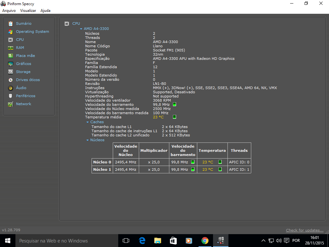Open the Gráficos section link

pos(23,64)
